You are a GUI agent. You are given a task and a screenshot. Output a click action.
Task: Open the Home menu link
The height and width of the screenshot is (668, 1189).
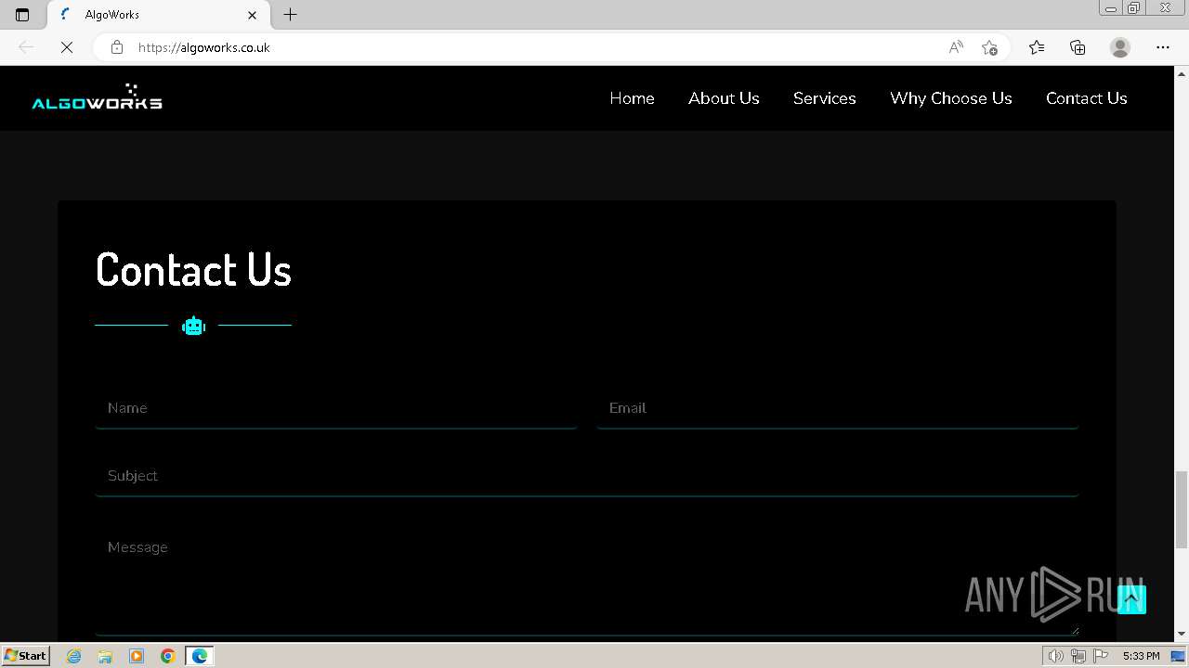pyautogui.click(x=632, y=98)
